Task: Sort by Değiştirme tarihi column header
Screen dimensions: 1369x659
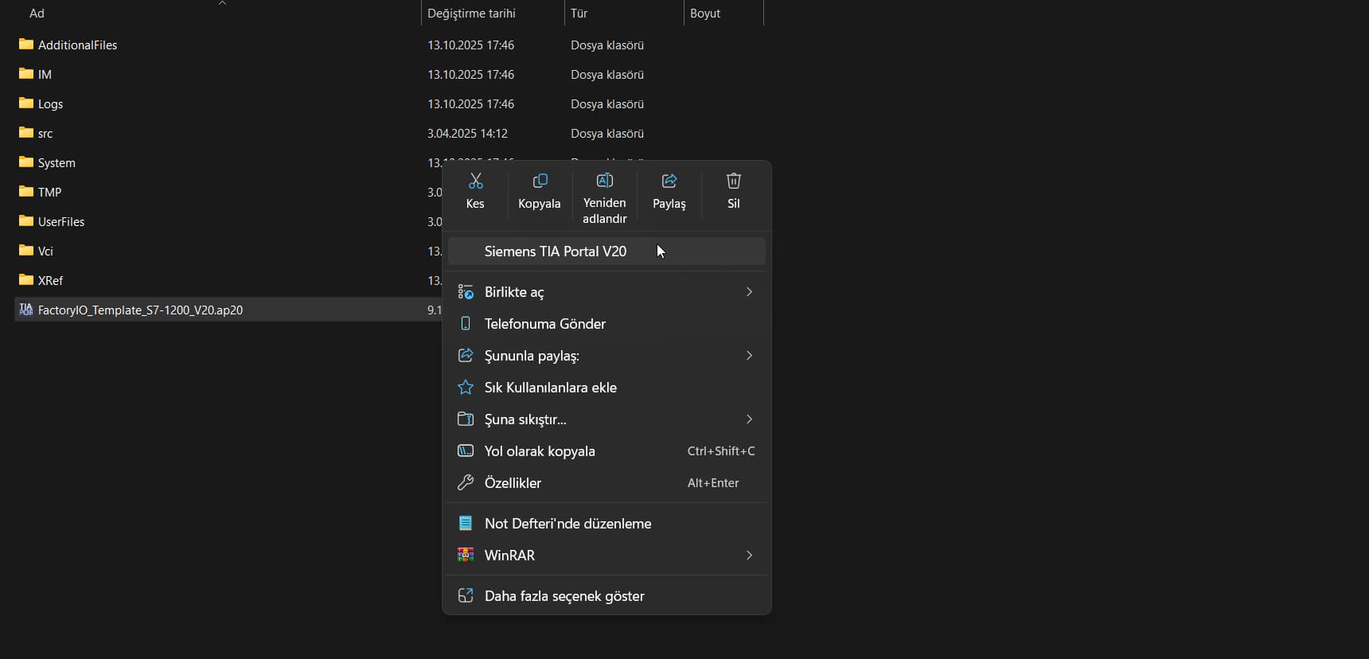Action: 471,14
